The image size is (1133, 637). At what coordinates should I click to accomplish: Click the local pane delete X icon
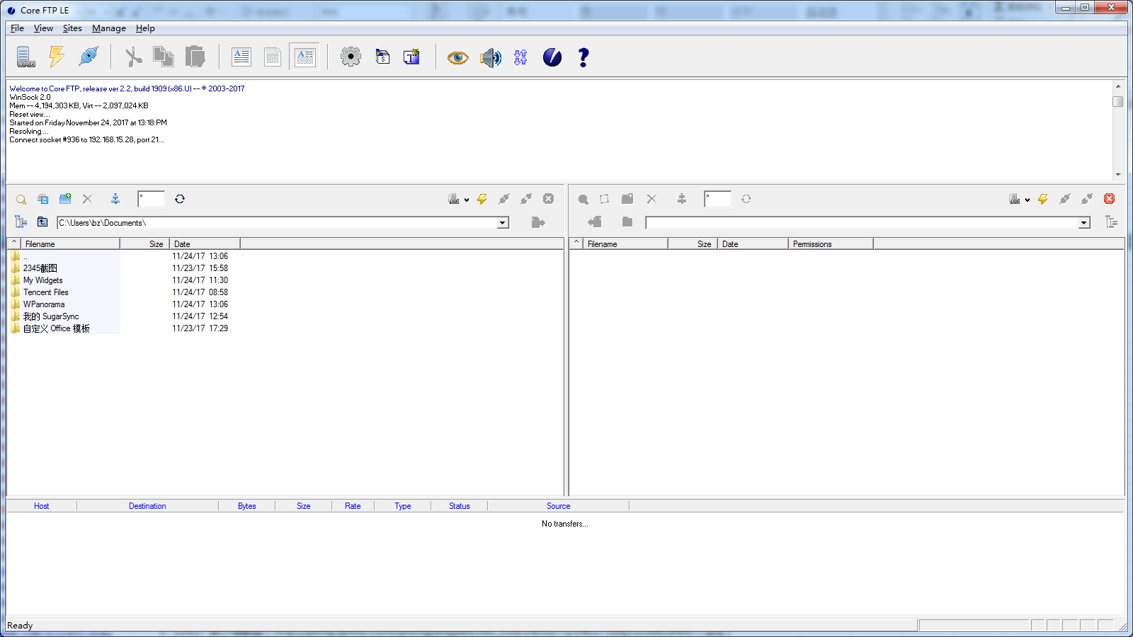click(87, 200)
